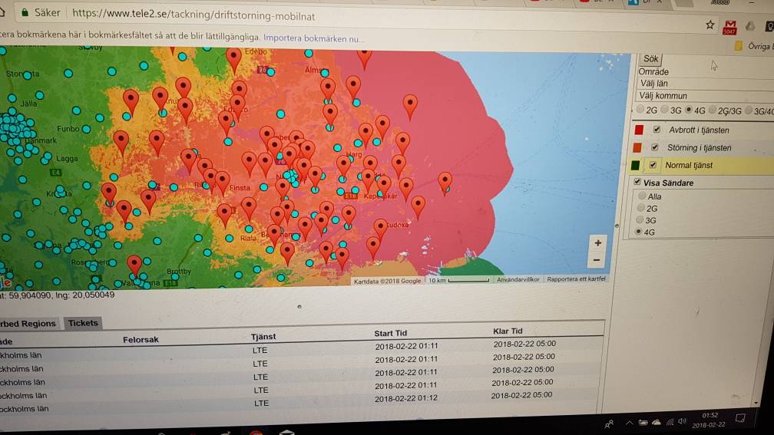The width and height of the screenshot is (774, 435).
Task: Zoom in the map with the plus button
Action: [597, 242]
